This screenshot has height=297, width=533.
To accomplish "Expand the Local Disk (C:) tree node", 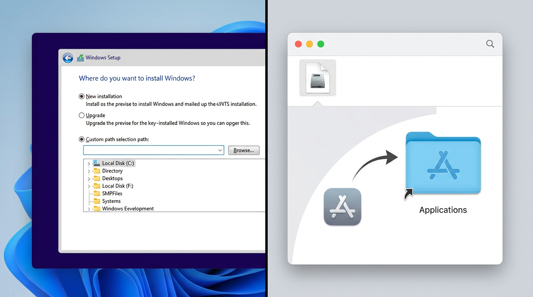I will coord(89,164).
